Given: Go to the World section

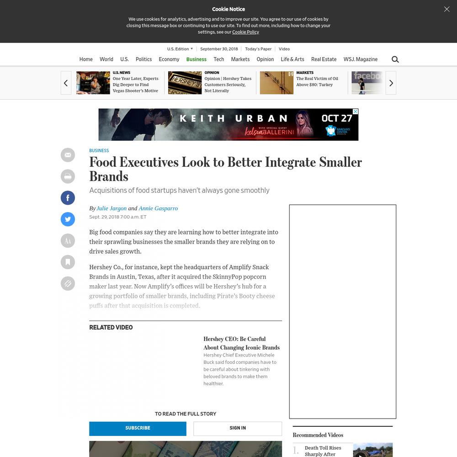Looking at the screenshot, I should coord(106,59).
